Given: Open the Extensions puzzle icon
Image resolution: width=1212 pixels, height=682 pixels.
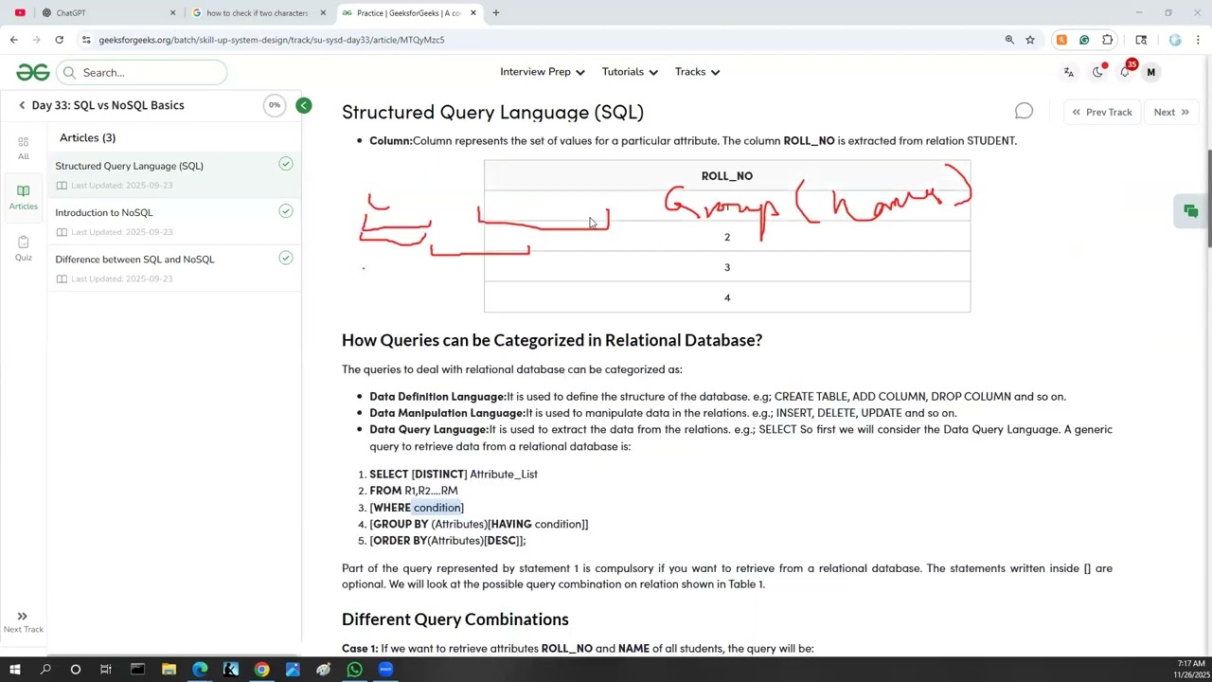Looking at the screenshot, I should click(x=1107, y=40).
